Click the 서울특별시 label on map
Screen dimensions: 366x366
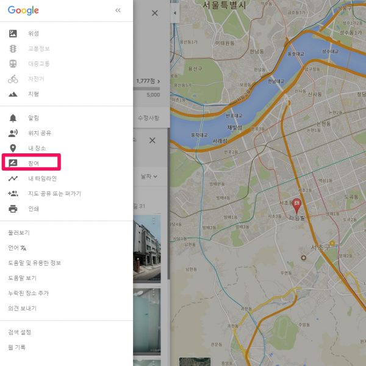pos(224,5)
